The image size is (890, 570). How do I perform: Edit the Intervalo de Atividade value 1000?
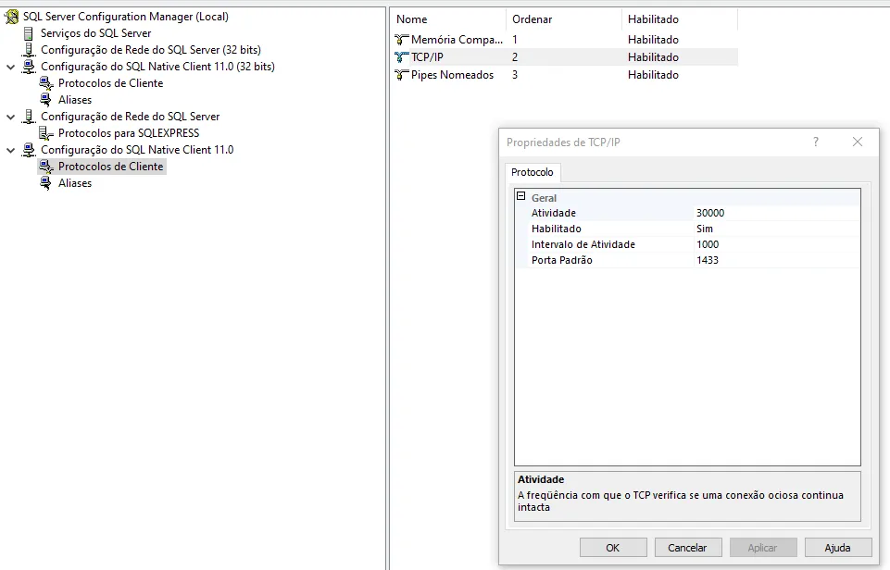pyautogui.click(x=776, y=244)
